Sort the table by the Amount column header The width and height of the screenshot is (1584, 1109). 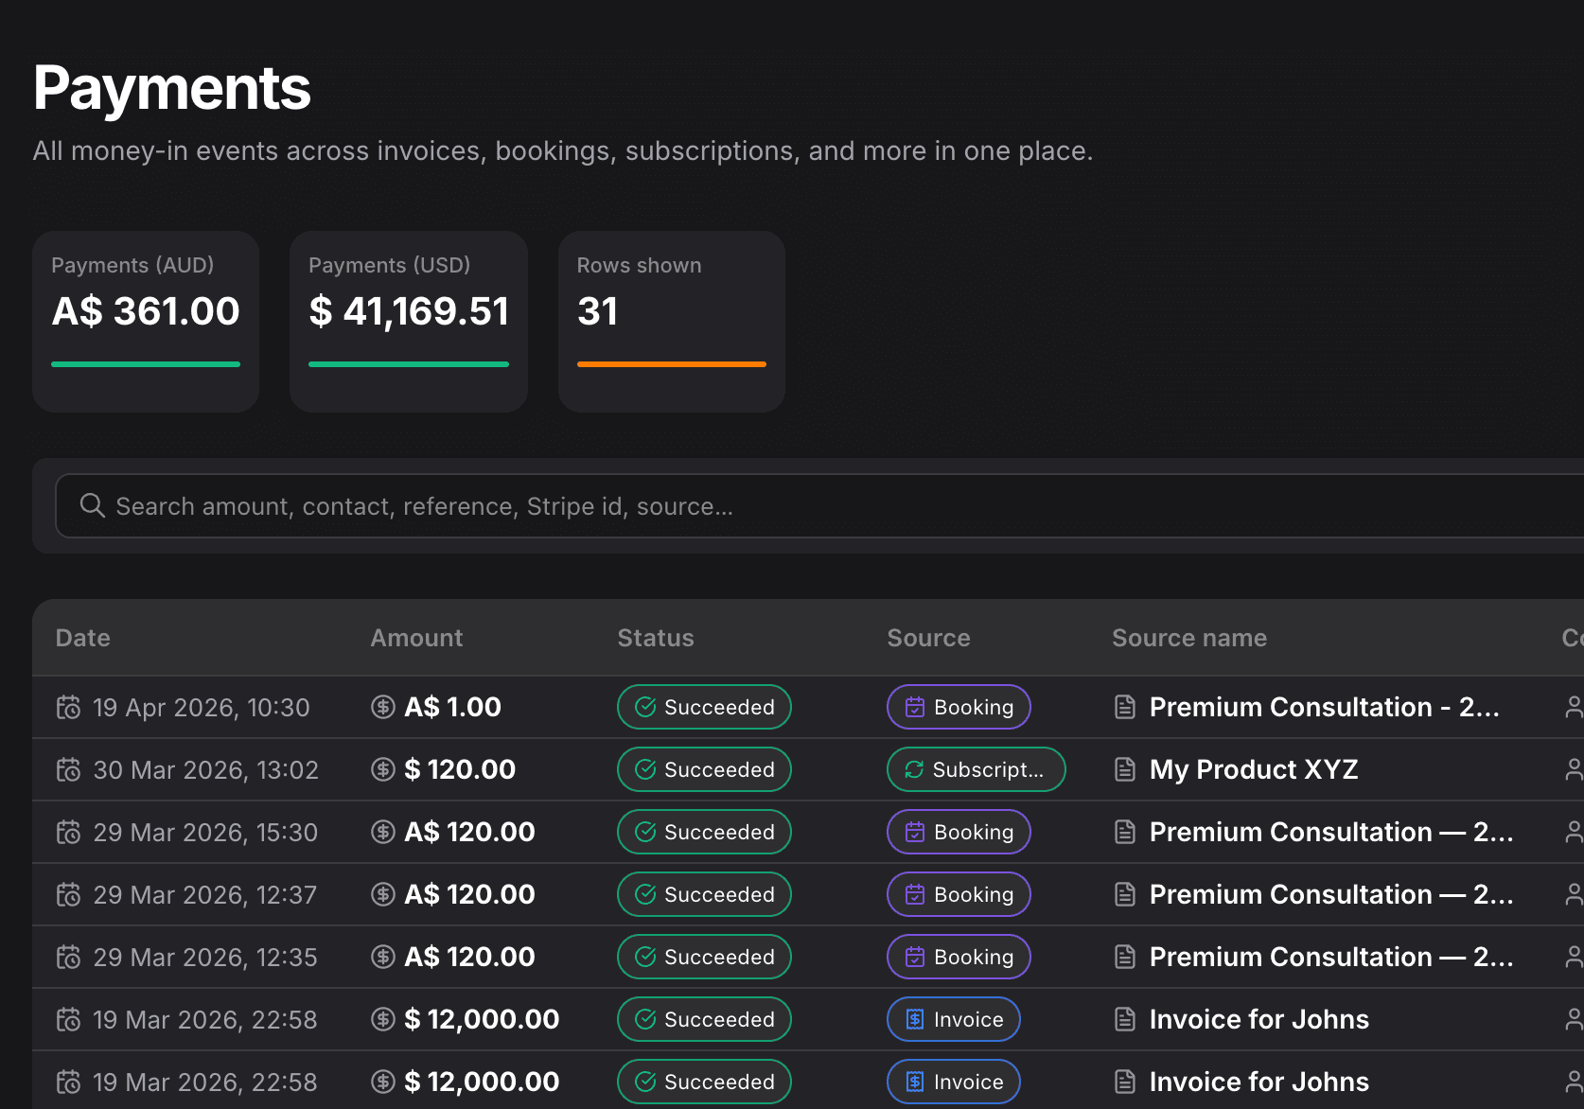(416, 638)
